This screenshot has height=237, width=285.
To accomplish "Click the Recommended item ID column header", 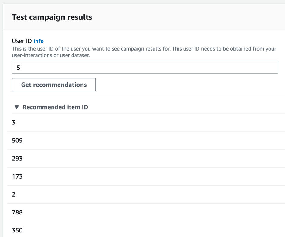I will point(55,107).
